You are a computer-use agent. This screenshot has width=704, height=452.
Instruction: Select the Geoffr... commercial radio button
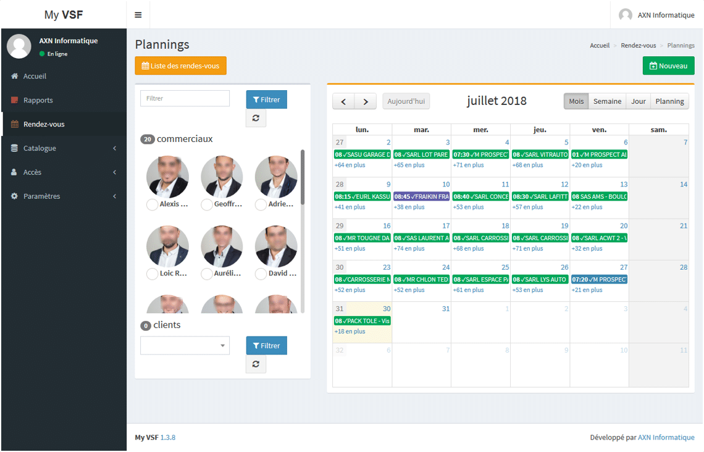206,204
